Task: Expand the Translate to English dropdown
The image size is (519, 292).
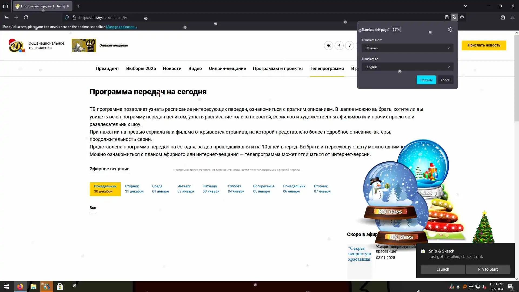Action: tap(407, 67)
